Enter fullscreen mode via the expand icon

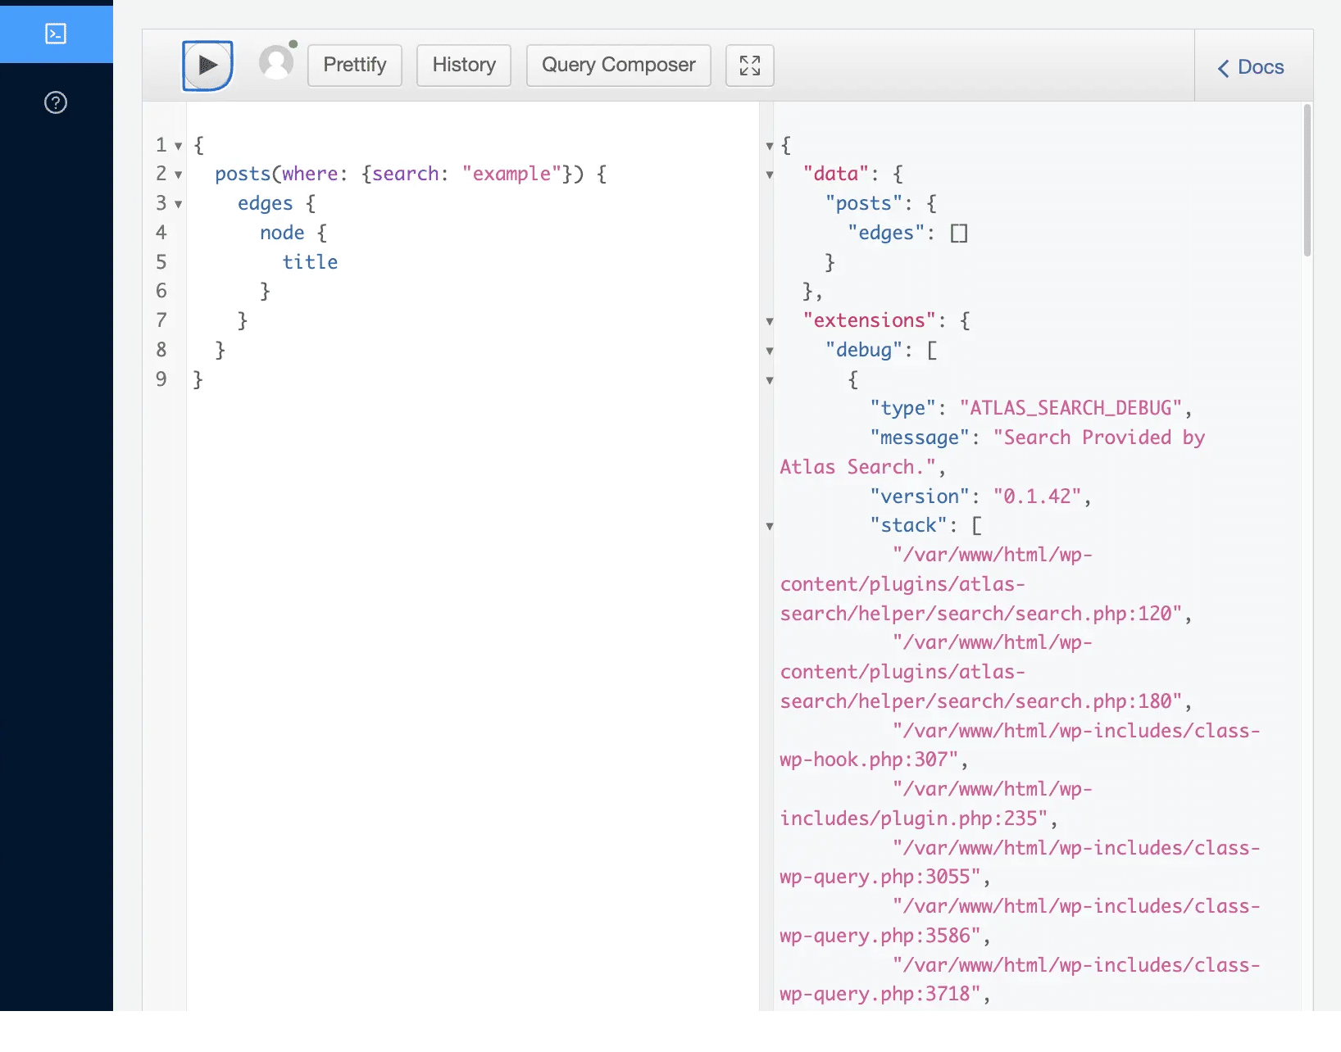click(x=749, y=65)
